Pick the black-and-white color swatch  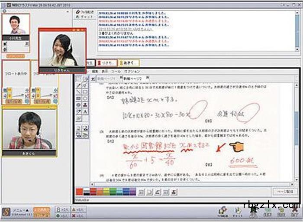(87, 192)
